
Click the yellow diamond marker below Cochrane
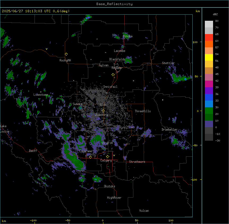tap(90, 157)
